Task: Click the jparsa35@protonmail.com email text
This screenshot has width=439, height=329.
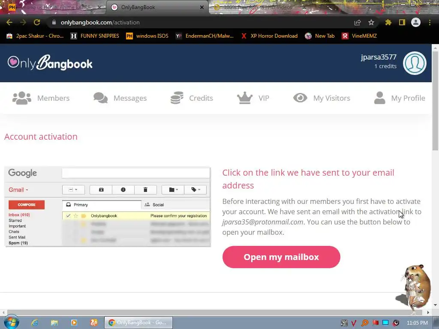Action: [x=263, y=222]
